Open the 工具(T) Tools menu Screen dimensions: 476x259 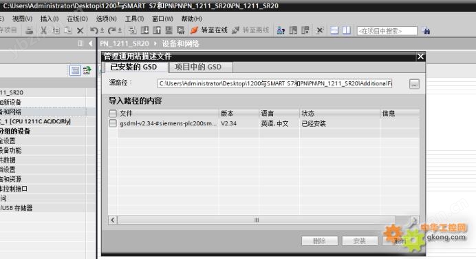[135, 19]
